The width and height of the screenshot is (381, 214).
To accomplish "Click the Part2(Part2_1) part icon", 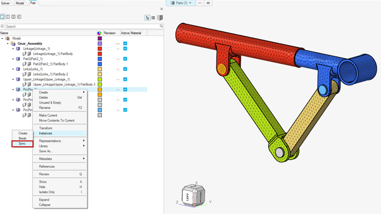I will pyautogui.click(x=18, y=59).
